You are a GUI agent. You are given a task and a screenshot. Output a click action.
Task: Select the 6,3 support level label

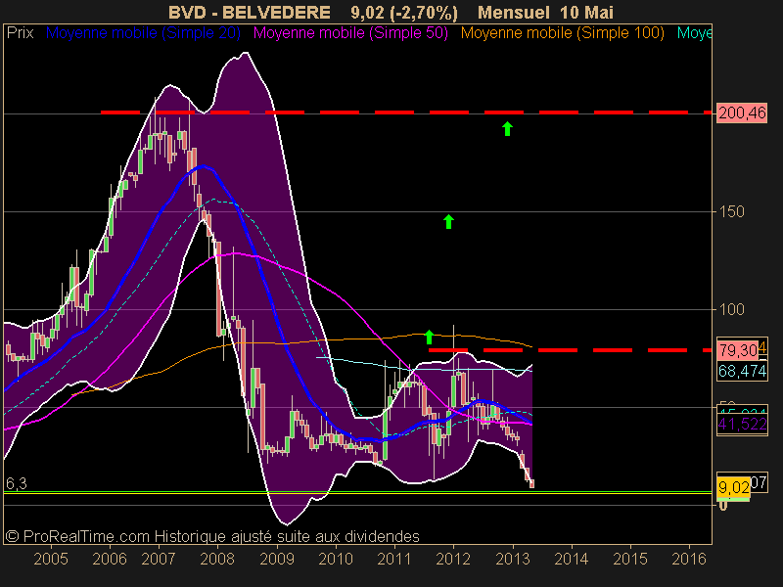pyautogui.click(x=17, y=483)
